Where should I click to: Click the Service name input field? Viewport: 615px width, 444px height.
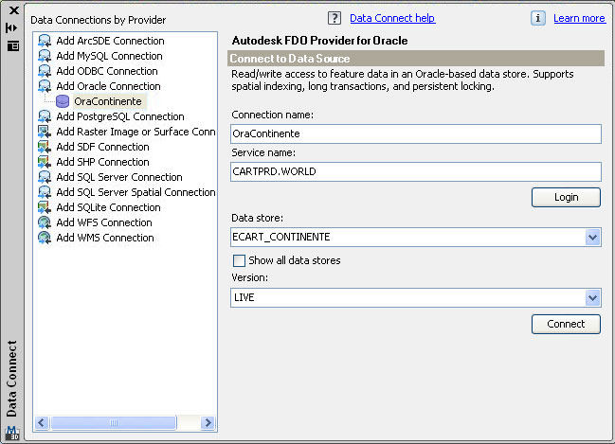pos(416,171)
